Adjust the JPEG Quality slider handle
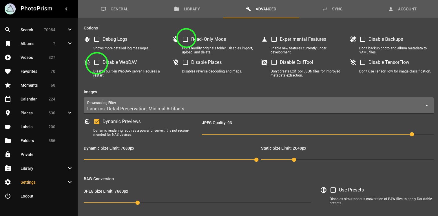This screenshot has width=438, height=216. [x=412, y=134]
